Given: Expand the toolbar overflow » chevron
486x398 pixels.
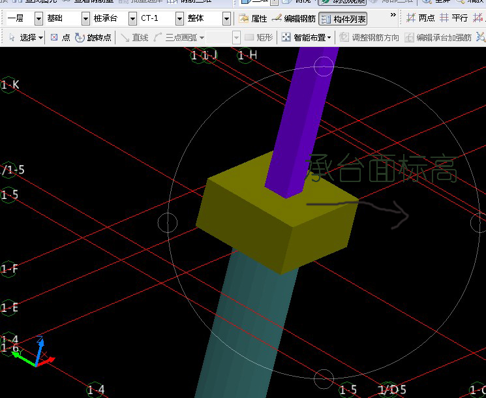Looking at the screenshot, I should click(393, 14).
